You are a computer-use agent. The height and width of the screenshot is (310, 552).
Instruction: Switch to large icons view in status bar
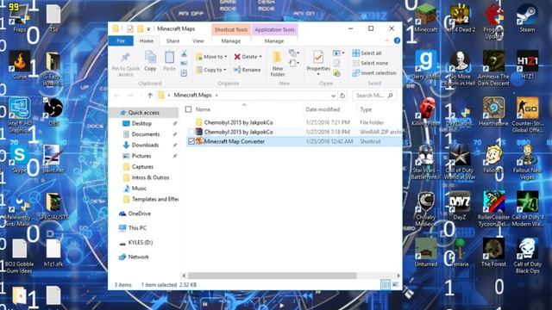pyautogui.click(x=395, y=284)
